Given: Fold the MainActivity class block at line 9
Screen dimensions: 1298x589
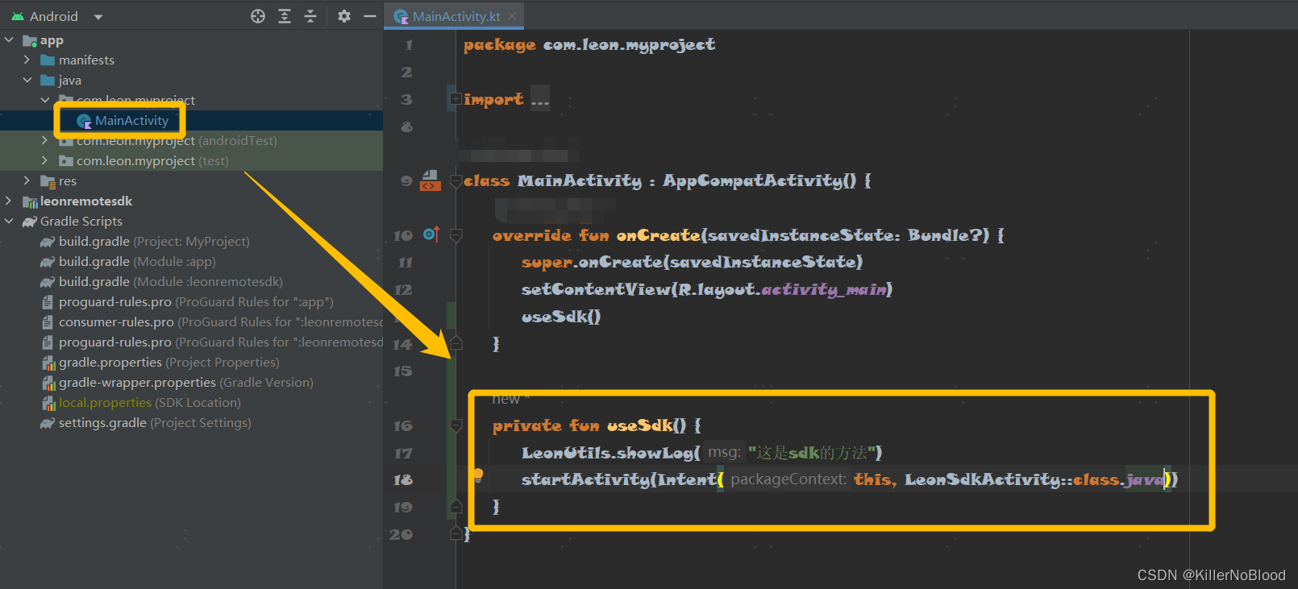Looking at the screenshot, I should pyautogui.click(x=456, y=180).
